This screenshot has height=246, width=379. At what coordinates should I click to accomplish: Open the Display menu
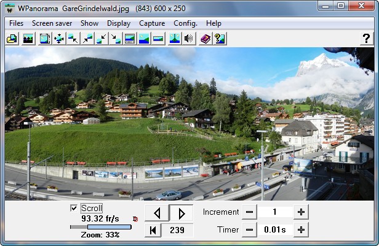click(119, 23)
